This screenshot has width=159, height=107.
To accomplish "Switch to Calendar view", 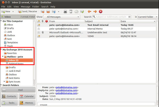I will pyautogui.click(x=27, y=96).
